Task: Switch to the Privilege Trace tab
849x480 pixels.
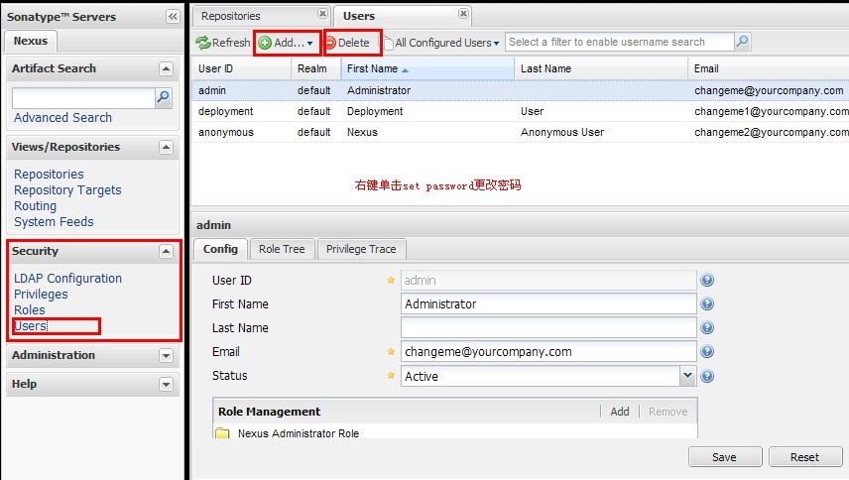Action: point(361,249)
